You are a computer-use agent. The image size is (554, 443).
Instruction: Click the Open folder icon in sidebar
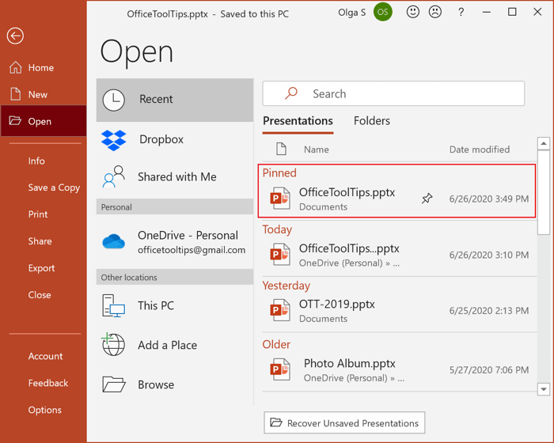(x=15, y=121)
